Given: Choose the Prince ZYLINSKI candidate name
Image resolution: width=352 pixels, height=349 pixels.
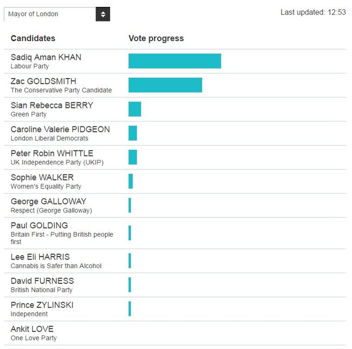Looking at the screenshot, I should (x=42, y=305).
